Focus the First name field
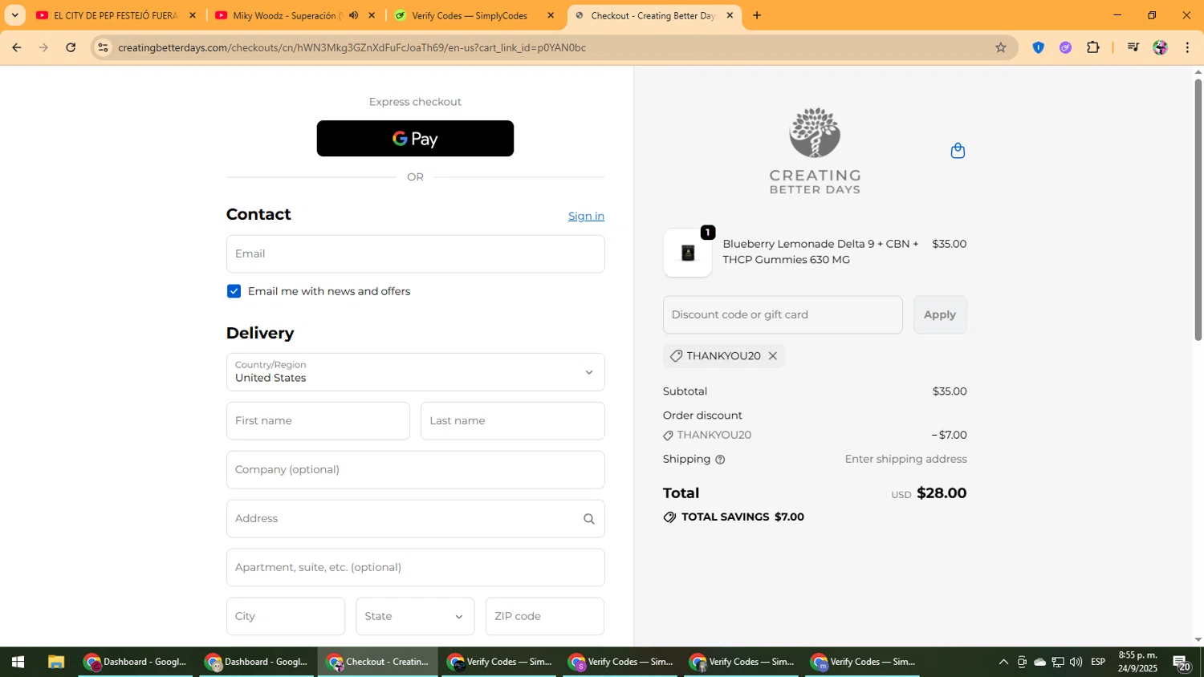 pos(318,421)
